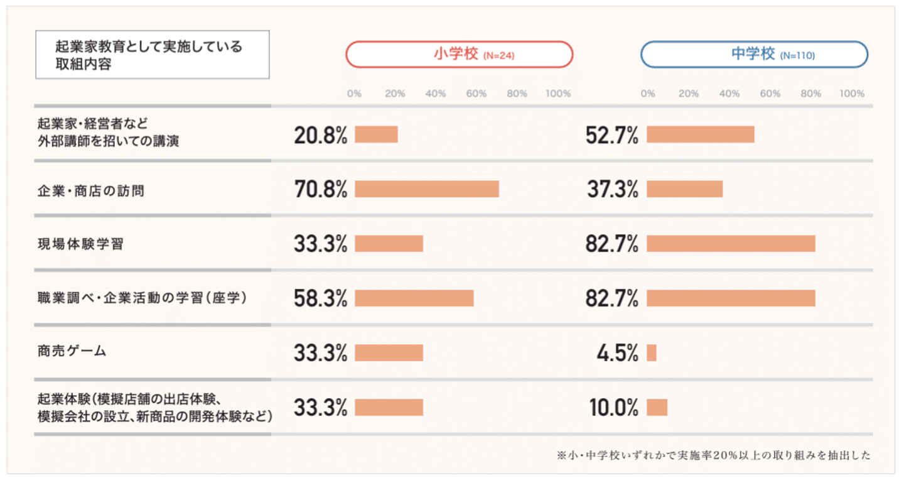The height and width of the screenshot is (483, 904).
Task: Click the 起業家教育として実施している取組内容 title box
Action: click(x=152, y=55)
